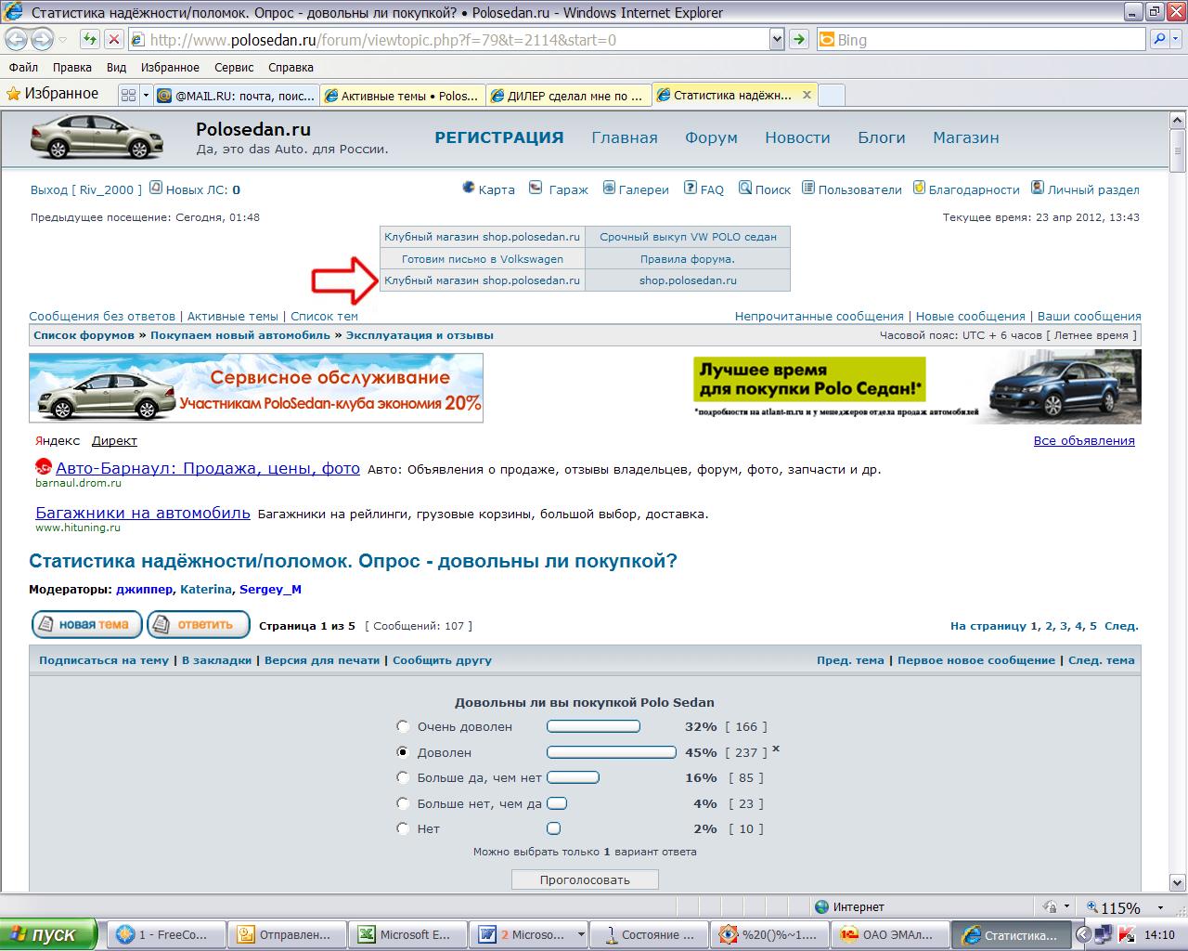This screenshot has height=951, width=1188.
Task: Click the address bar Go arrow icon
Action: pyautogui.click(x=798, y=40)
